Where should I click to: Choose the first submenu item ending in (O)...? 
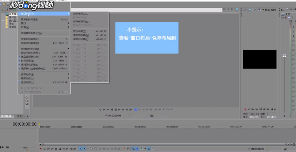(x=90, y=13)
